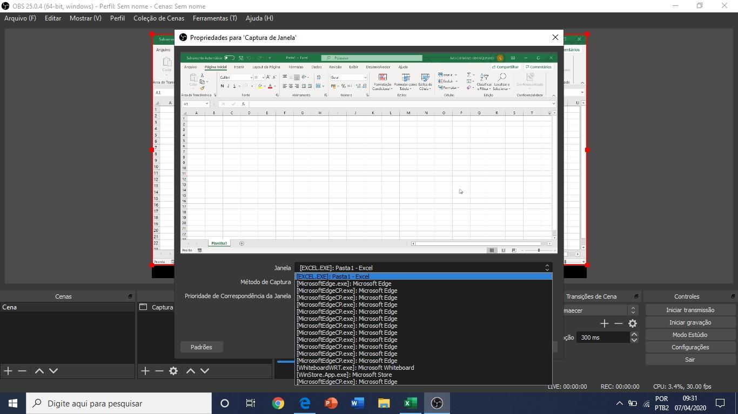The width and height of the screenshot is (738, 414).
Task: Open Cortana from the taskbar circle icon
Action: tap(225, 403)
